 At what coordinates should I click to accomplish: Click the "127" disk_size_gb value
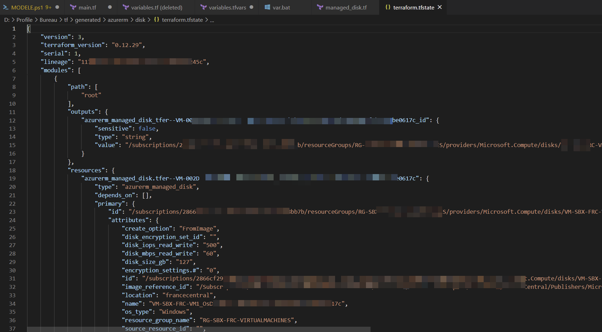pos(184,262)
